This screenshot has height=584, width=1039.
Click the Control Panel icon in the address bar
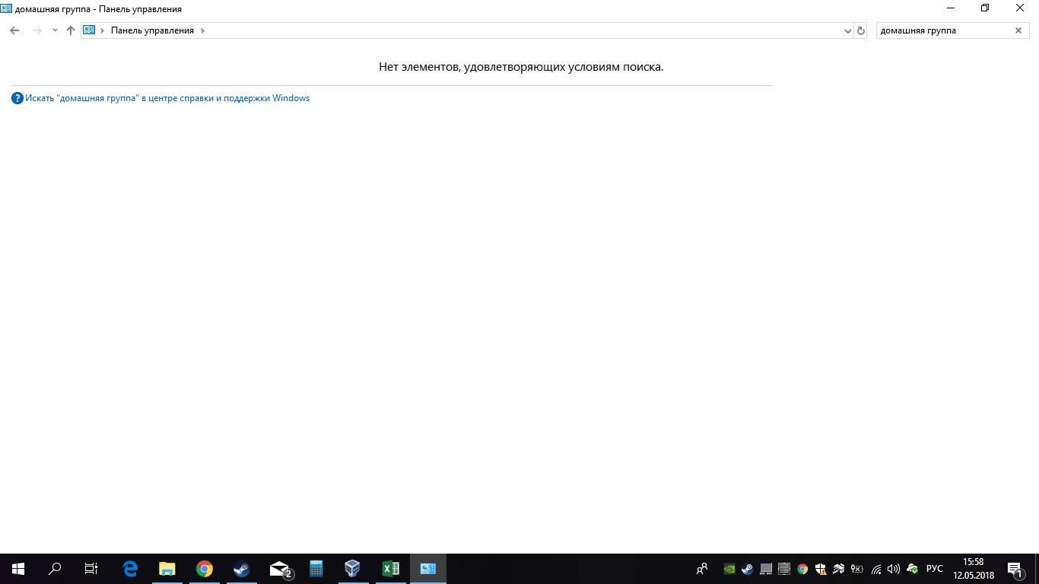pos(89,30)
